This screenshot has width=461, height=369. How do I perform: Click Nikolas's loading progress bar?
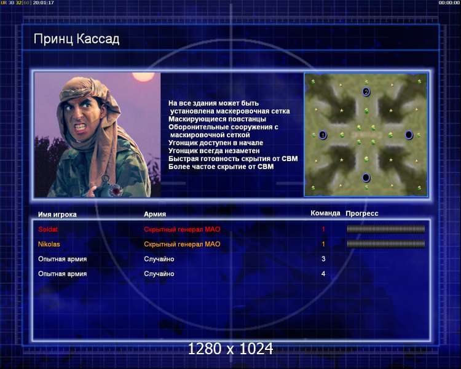coord(386,244)
